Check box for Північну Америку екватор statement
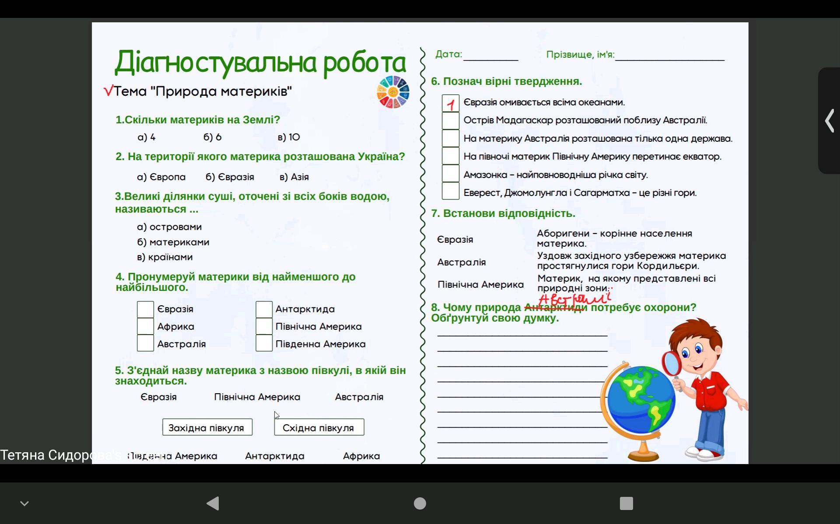The height and width of the screenshot is (524, 840). point(450,156)
